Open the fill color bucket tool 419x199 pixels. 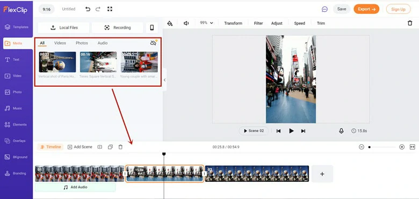pos(170,24)
